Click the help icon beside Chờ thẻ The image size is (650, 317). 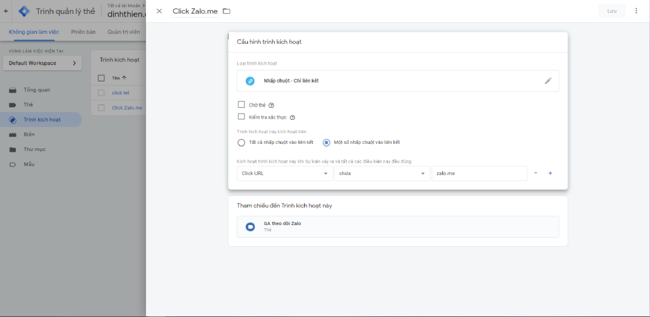271,105
